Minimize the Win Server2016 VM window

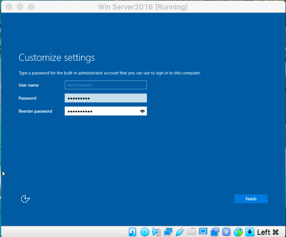pyautogui.click(x=20, y=7)
